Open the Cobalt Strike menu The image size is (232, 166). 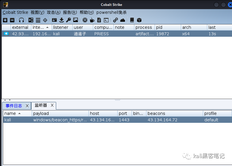click(x=15, y=12)
